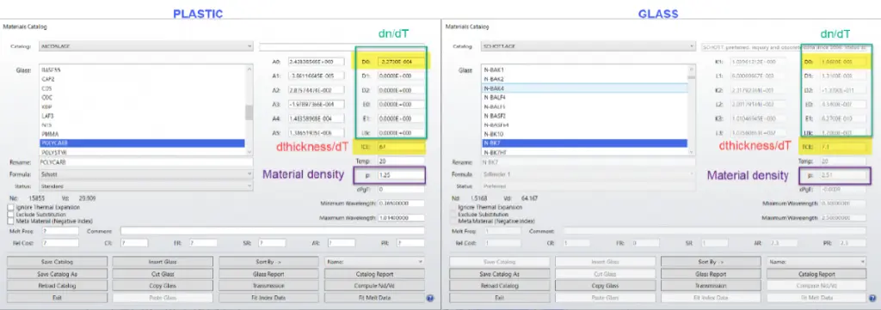
Task: Click Save Catalog button in Plastic window
Action: tap(57, 262)
